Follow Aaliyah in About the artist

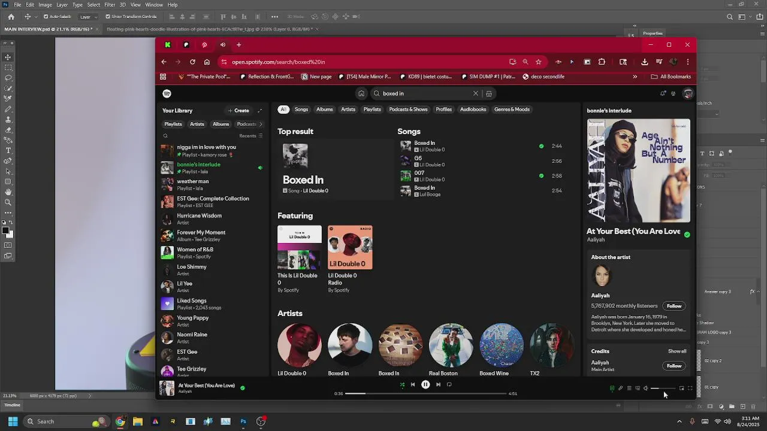pyautogui.click(x=674, y=306)
